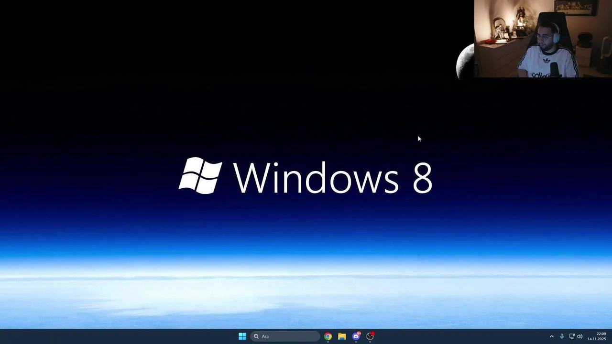Open Discord from the taskbar
This screenshot has height=344, width=612.
click(x=356, y=336)
